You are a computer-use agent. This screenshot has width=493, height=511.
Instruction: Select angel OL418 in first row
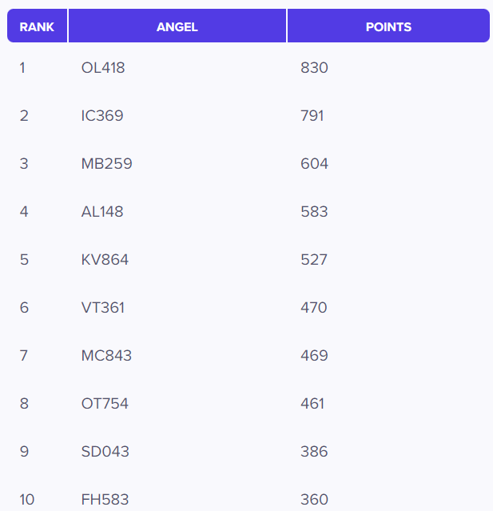(103, 68)
